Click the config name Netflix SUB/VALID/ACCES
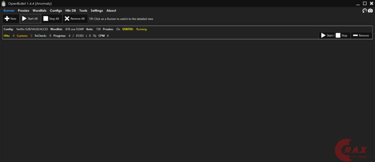The image size is (375, 162). pos(32,29)
